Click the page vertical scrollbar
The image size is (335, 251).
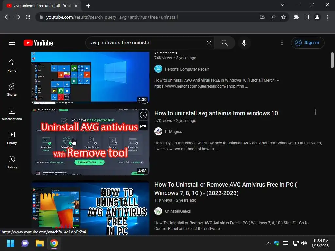(332, 60)
